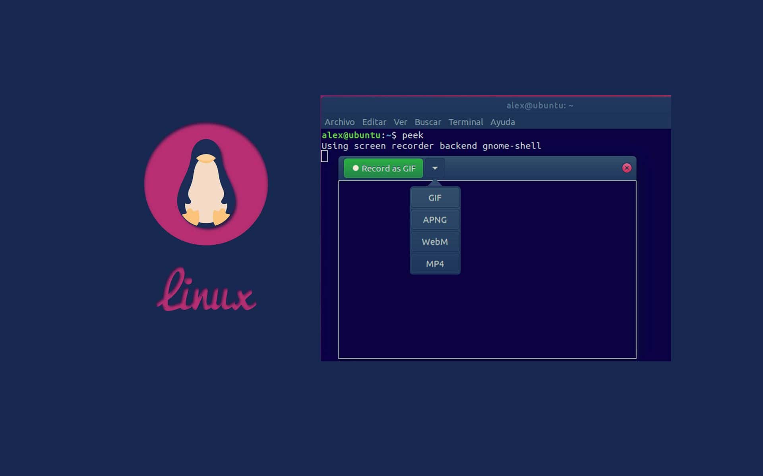Select the GIF format option
The image size is (763, 476).
[x=435, y=198]
